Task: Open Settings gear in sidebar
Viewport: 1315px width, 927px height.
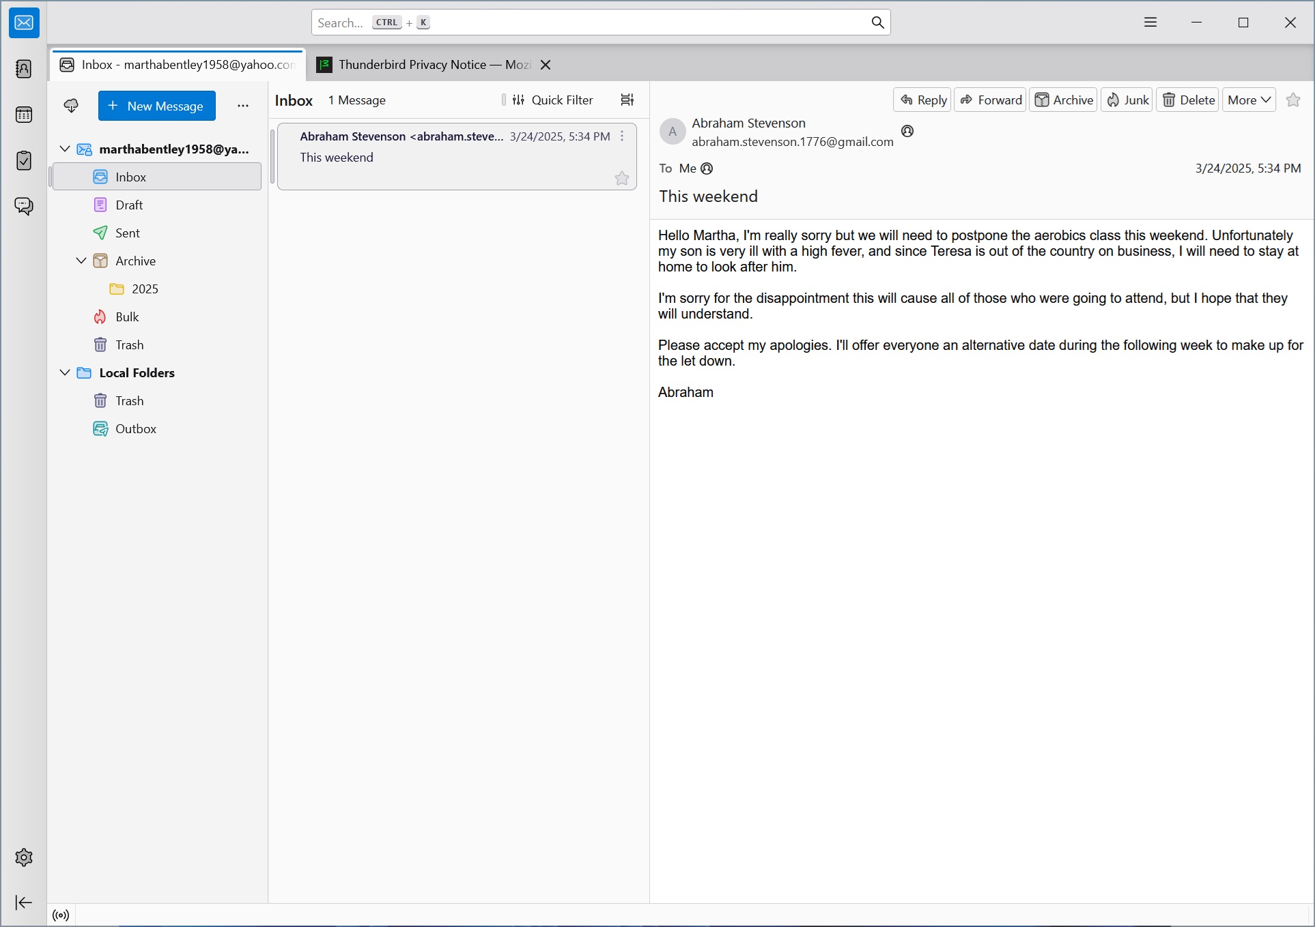Action: (x=24, y=857)
